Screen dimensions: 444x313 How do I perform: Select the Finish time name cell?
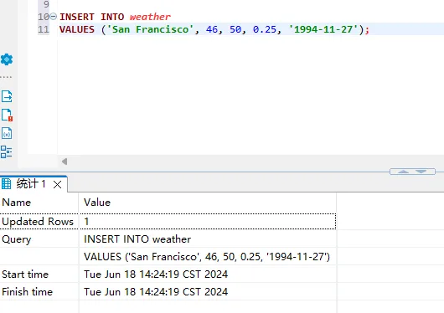tap(39, 292)
